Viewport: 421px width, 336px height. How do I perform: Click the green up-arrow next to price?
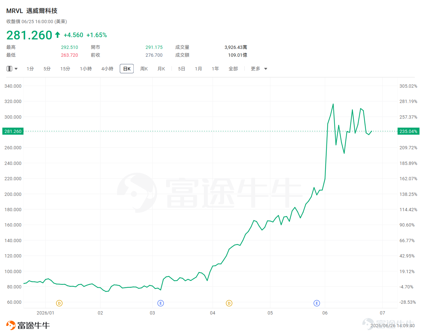58,35
